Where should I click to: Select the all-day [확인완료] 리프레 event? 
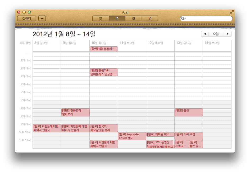tap(104, 49)
